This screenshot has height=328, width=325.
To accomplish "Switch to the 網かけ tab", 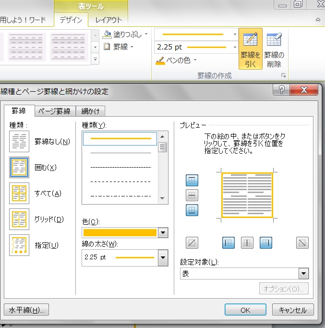I will point(90,111).
